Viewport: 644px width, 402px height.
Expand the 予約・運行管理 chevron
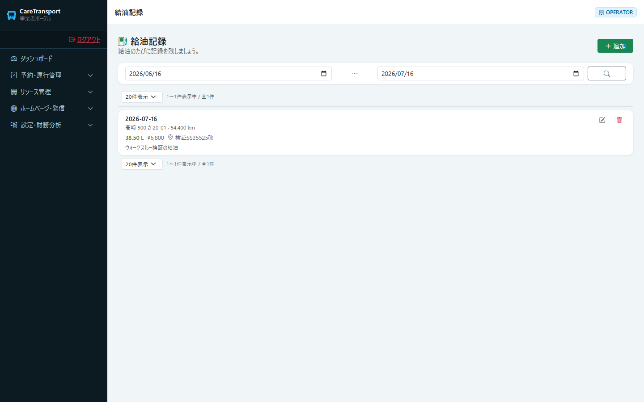pyautogui.click(x=90, y=75)
